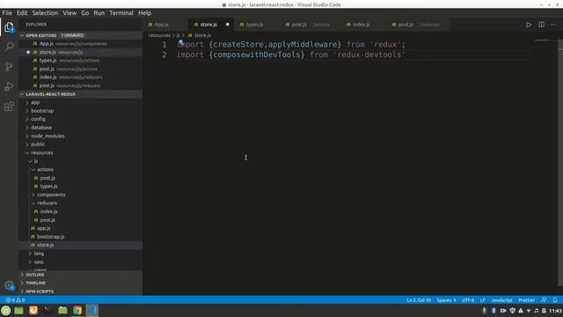Viewport: 563px width, 317px height.
Task: Open the Run menu
Action: [x=99, y=13]
